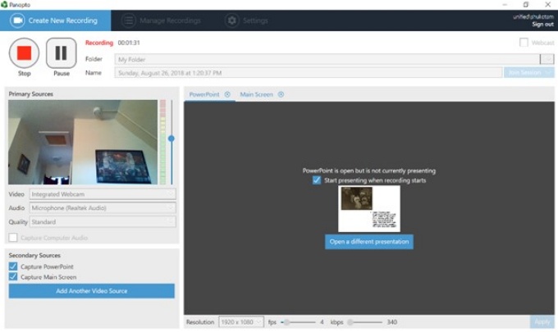The image size is (558, 332).
Task: Toggle the Webcast checkbox
Action: 524,43
